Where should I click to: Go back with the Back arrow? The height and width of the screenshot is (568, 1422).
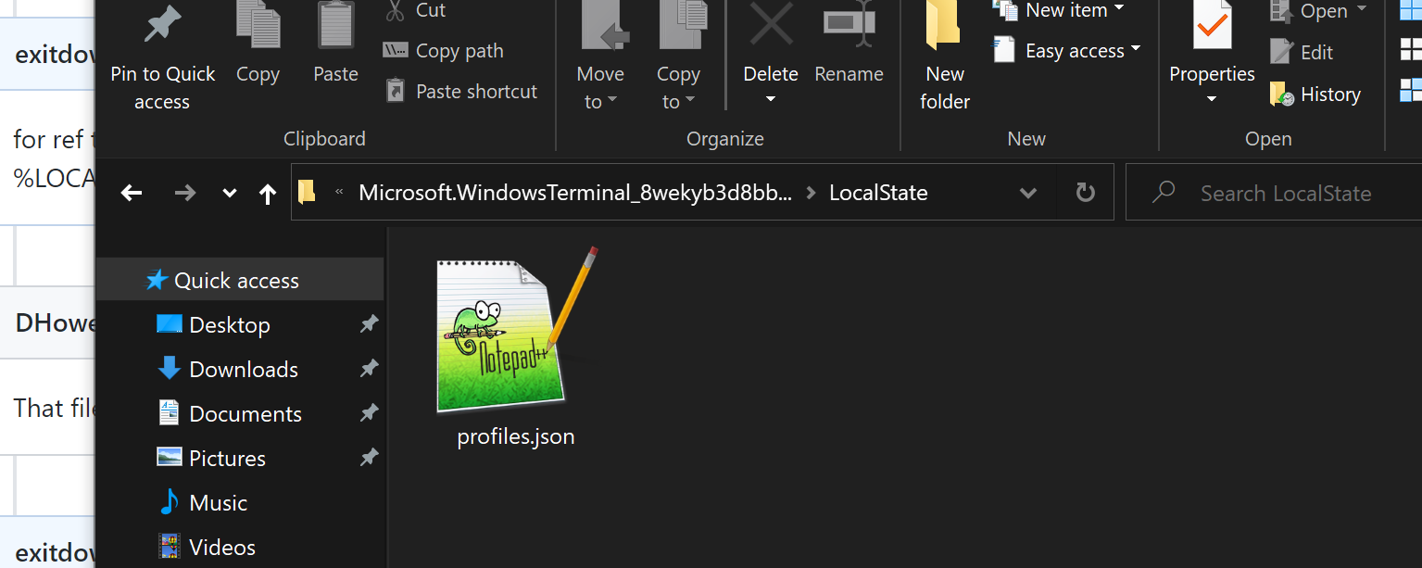pyautogui.click(x=132, y=193)
